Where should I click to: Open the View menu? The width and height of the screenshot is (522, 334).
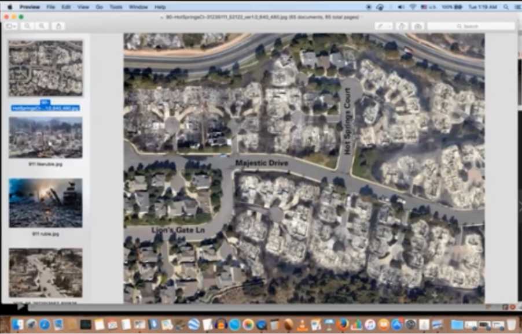point(83,7)
